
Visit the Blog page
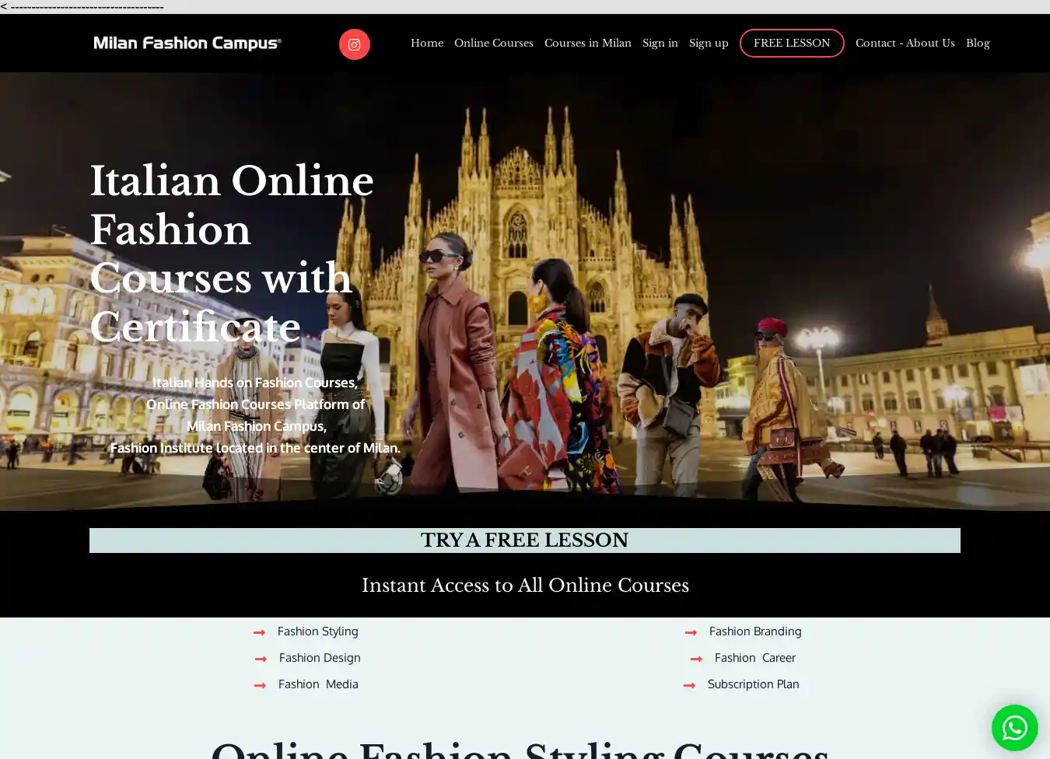(978, 44)
